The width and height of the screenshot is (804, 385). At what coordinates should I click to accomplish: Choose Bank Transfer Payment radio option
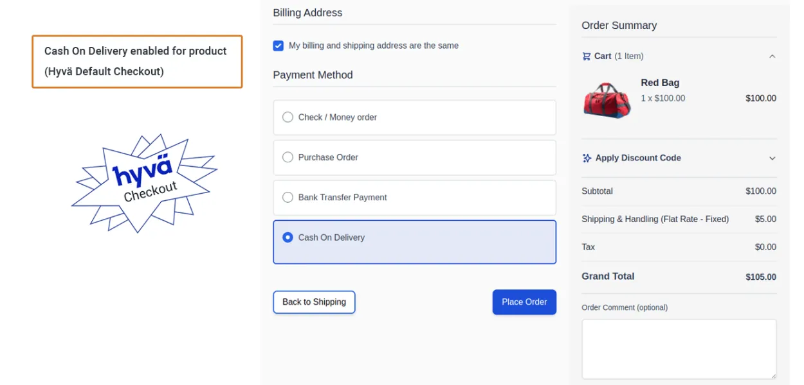288,198
